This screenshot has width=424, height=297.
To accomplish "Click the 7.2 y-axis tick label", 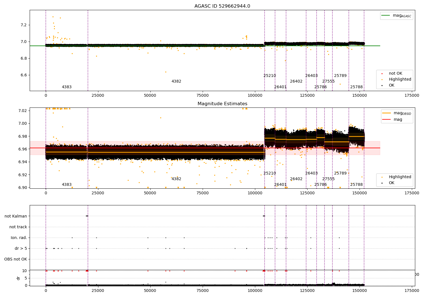I will pyautogui.click(x=24, y=25).
